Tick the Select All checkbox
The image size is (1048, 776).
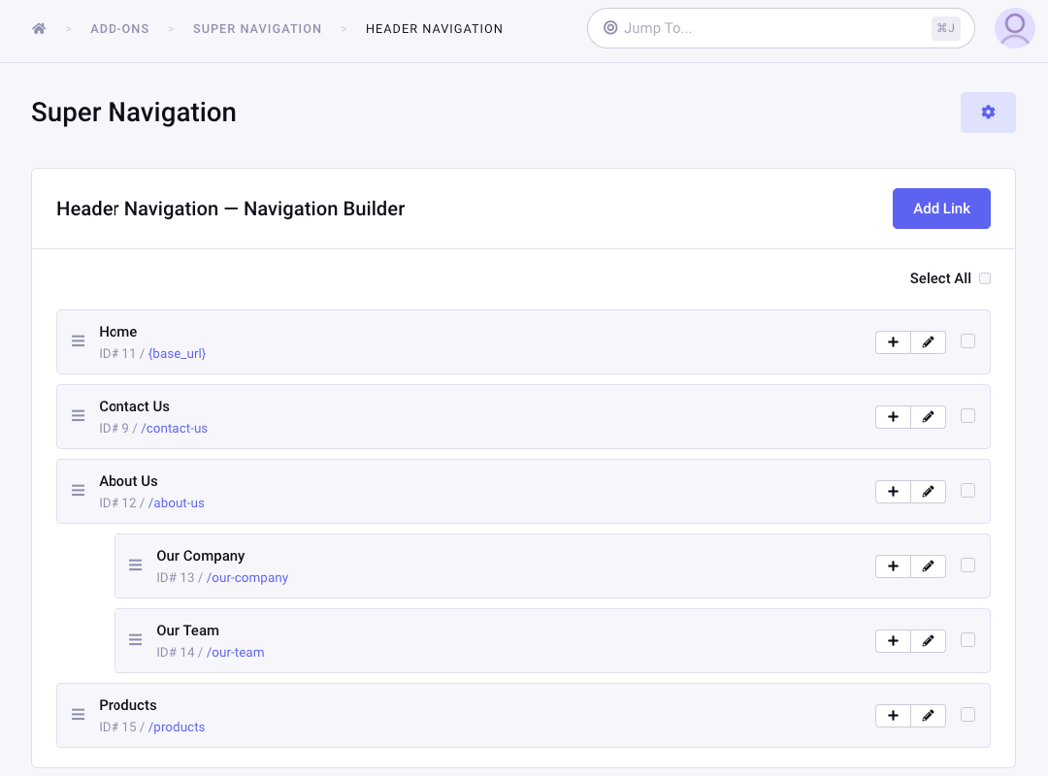[985, 278]
